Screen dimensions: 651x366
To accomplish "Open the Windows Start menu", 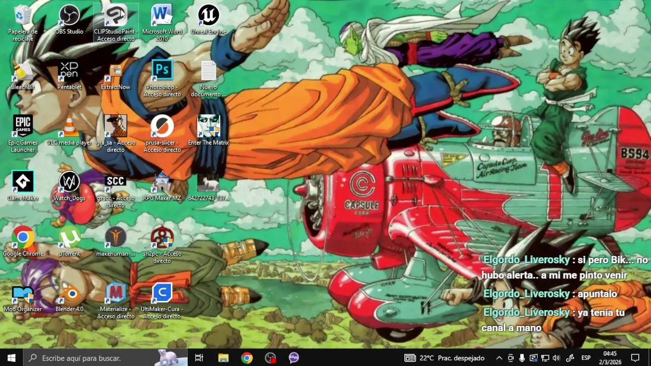I will [12, 358].
